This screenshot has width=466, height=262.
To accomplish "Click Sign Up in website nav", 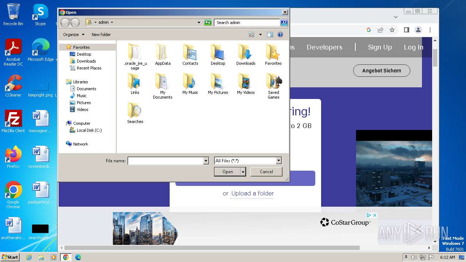I will [x=380, y=47].
